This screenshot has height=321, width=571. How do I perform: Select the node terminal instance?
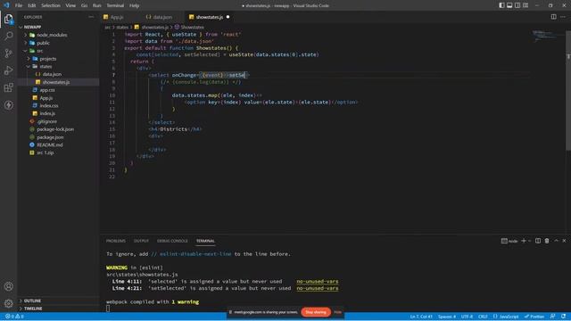pos(509,241)
